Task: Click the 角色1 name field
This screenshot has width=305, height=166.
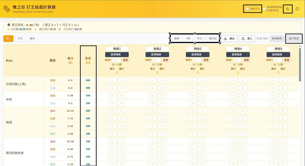Action: 117,49
